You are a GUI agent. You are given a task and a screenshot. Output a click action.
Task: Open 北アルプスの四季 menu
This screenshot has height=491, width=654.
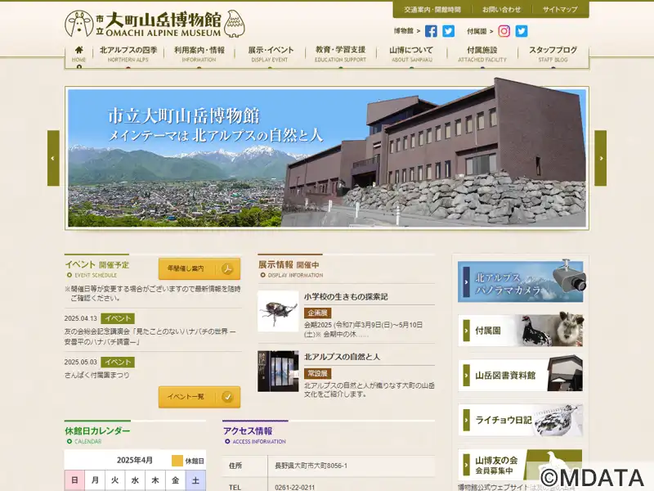point(128,54)
